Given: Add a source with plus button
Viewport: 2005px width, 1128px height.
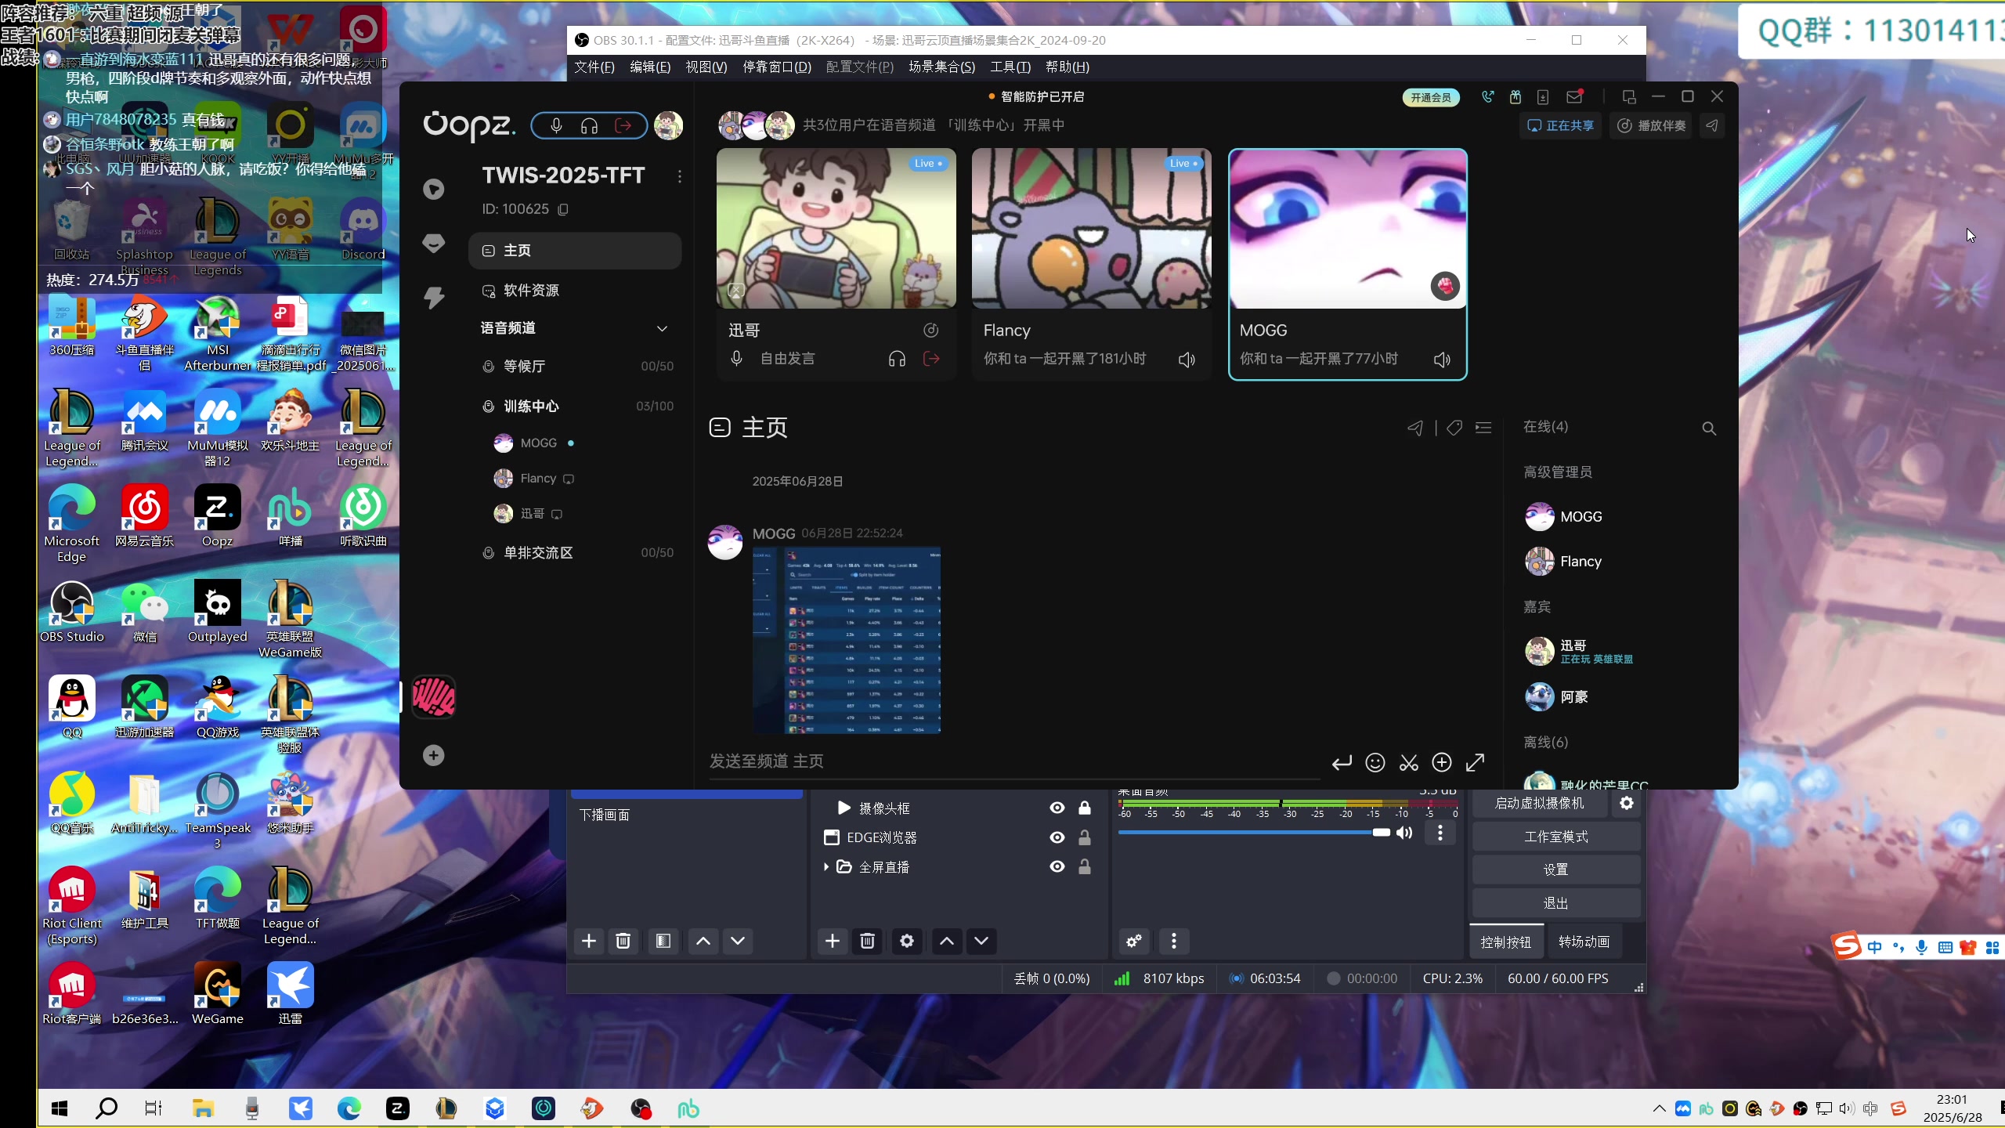Looking at the screenshot, I should coord(833,942).
